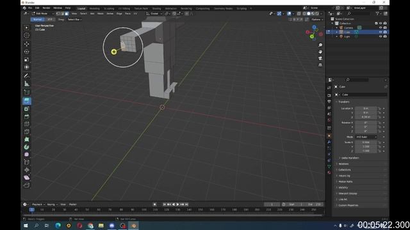The width and height of the screenshot is (410, 230).
Task: Collapse the Transform panel
Action: 343,102
